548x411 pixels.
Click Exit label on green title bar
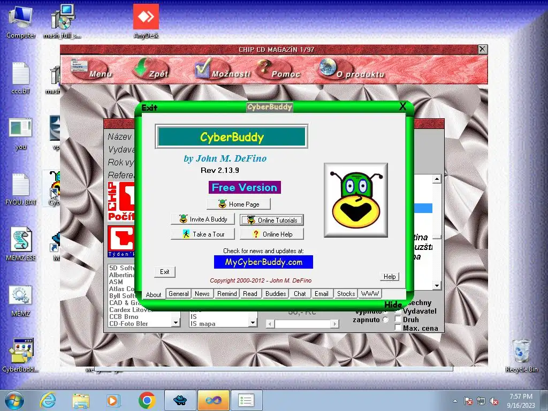click(x=149, y=108)
